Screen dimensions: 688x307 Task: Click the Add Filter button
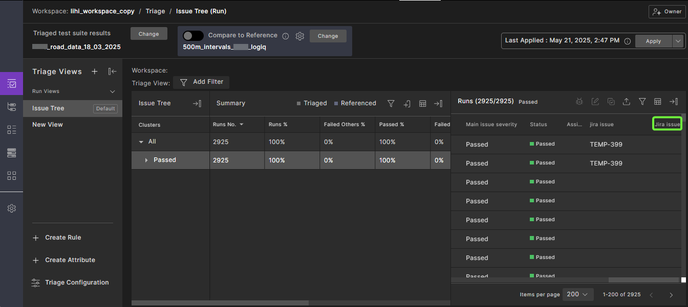click(201, 82)
